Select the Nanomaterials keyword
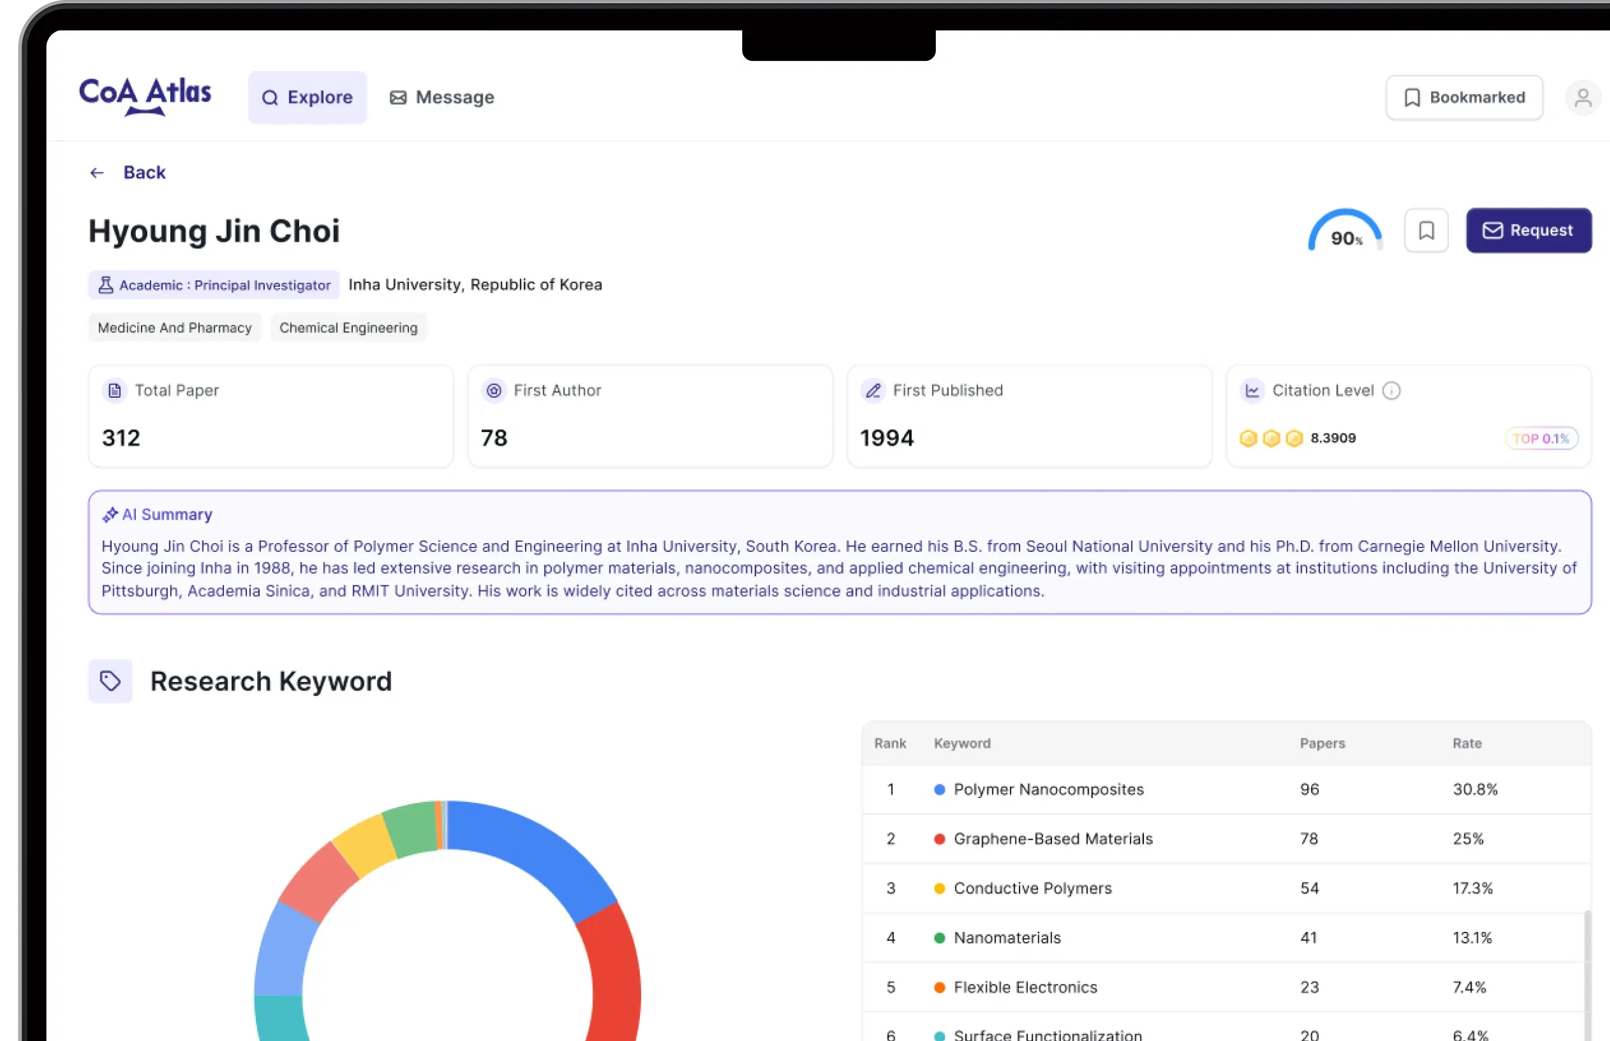1610x1041 pixels. coord(1008,937)
